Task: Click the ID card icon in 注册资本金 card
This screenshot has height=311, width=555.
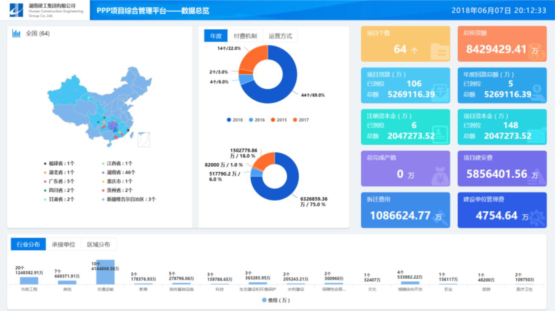Action: pyautogui.click(x=439, y=134)
